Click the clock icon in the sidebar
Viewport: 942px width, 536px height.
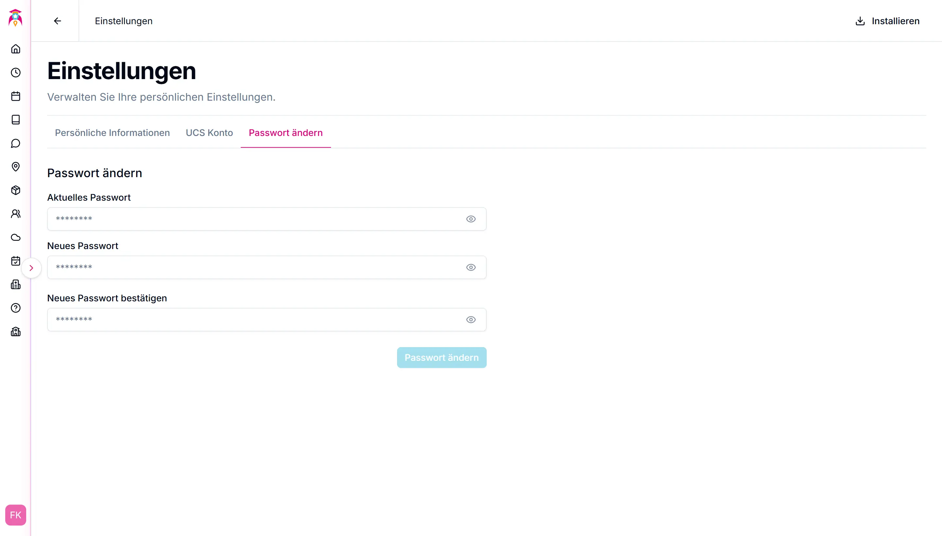tap(15, 73)
